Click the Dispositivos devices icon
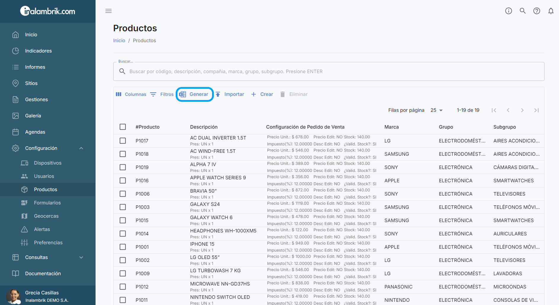 25,163
